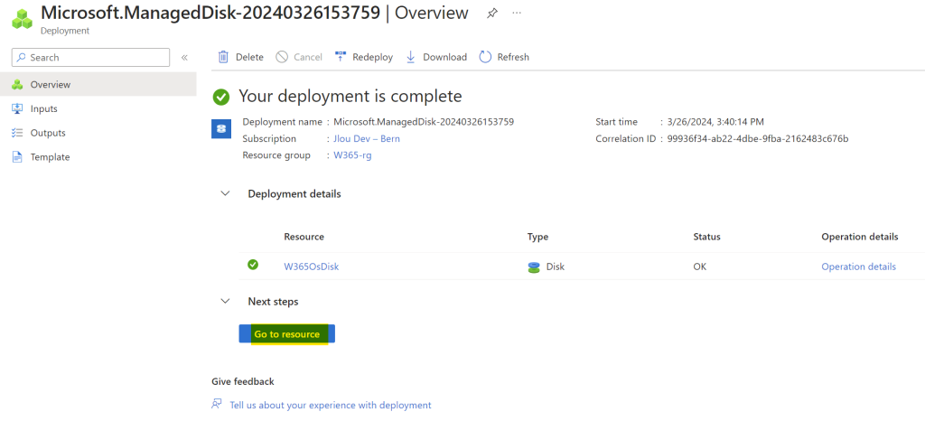Open the Template menu item
The height and width of the screenshot is (421, 925).
[x=98, y=157]
